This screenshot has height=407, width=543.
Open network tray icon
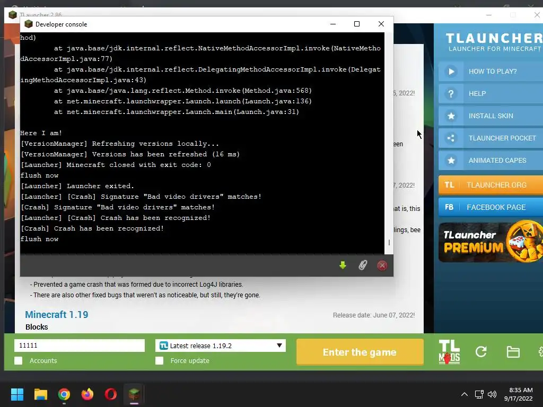(479, 394)
